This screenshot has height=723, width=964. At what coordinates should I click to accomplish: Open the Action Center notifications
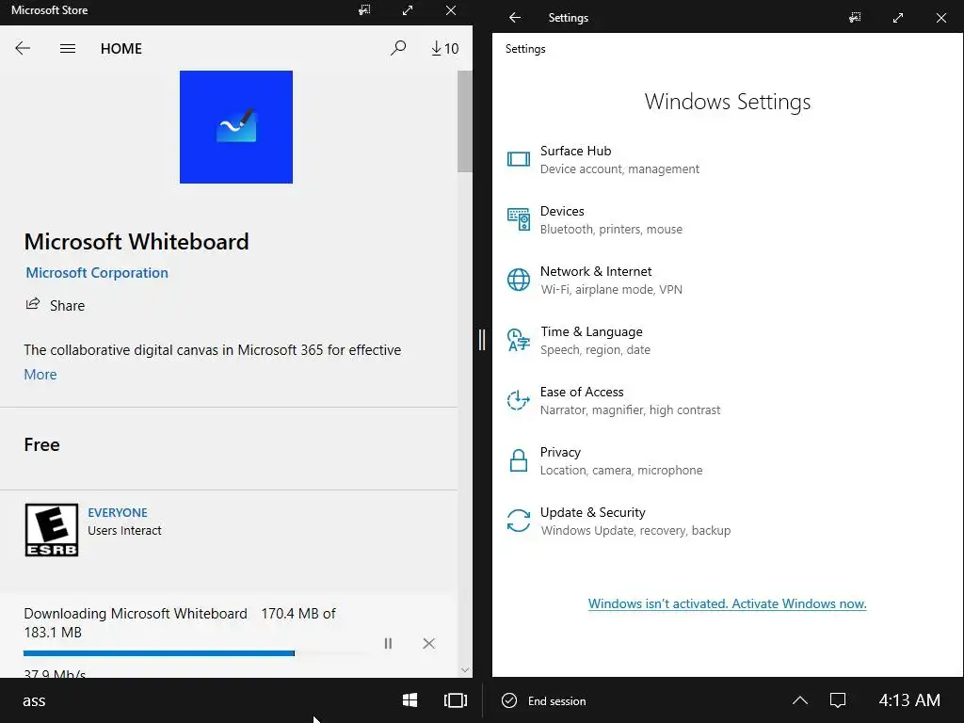tap(838, 700)
